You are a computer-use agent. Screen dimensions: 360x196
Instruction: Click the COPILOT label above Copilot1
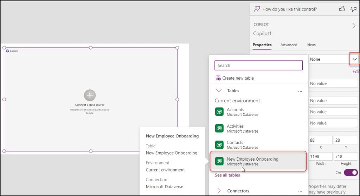tap(261, 25)
